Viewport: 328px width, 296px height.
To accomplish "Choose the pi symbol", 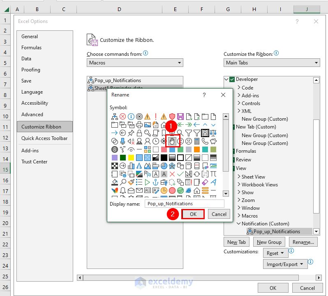I will click(x=213, y=174).
